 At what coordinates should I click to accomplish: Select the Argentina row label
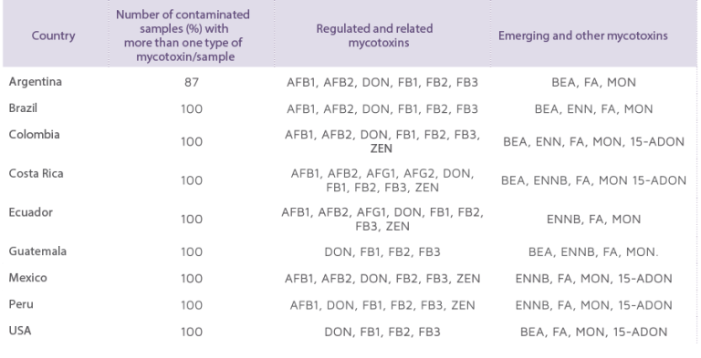pos(36,82)
